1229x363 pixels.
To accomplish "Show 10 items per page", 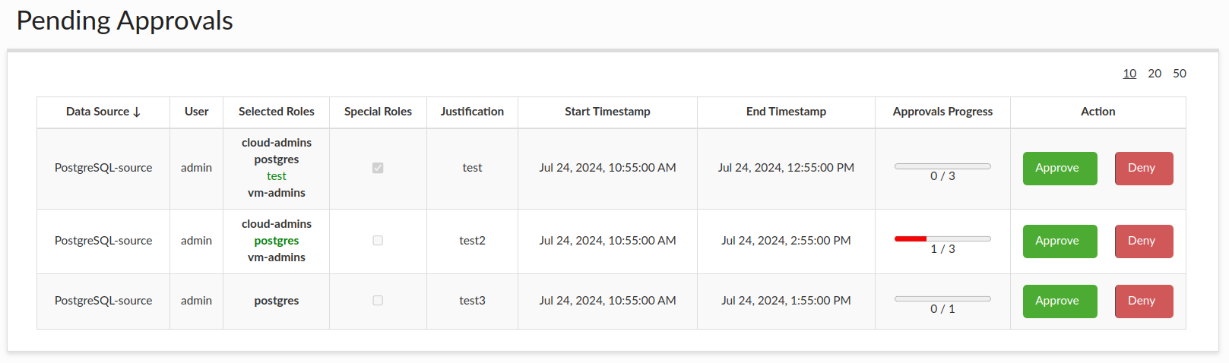I will click(x=1129, y=74).
